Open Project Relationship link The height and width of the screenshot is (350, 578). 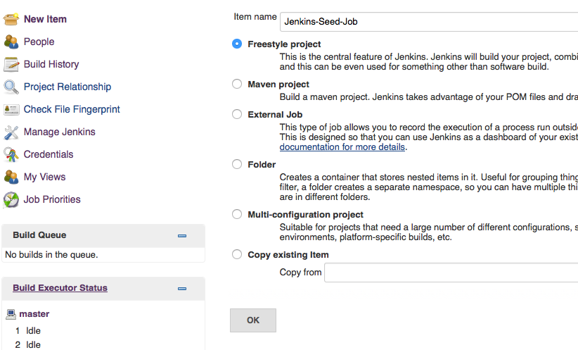coord(68,87)
